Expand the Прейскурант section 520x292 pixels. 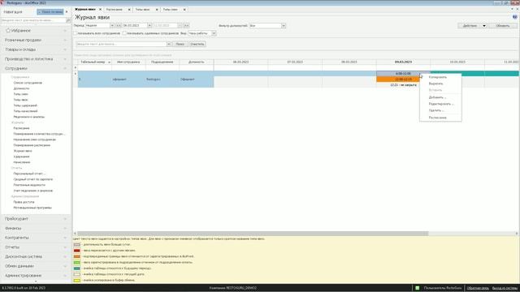(x=36, y=219)
